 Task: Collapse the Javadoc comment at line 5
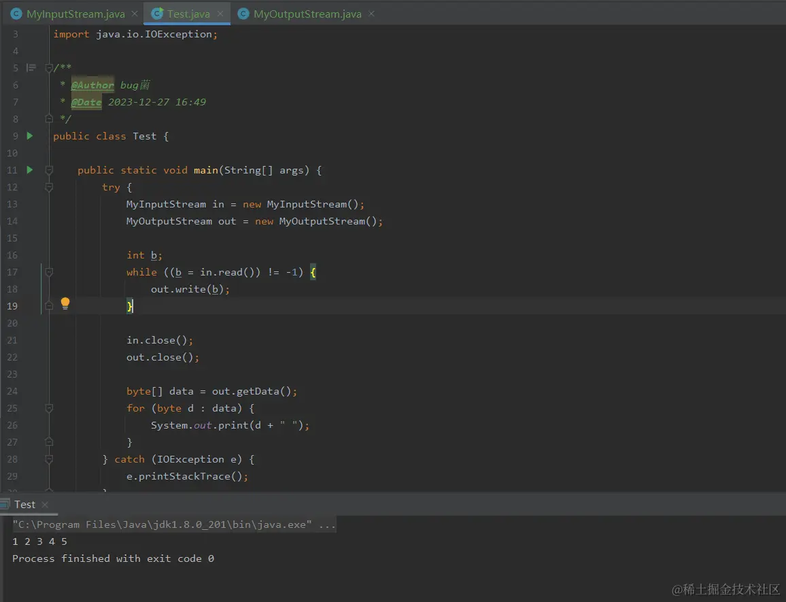[49, 68]
